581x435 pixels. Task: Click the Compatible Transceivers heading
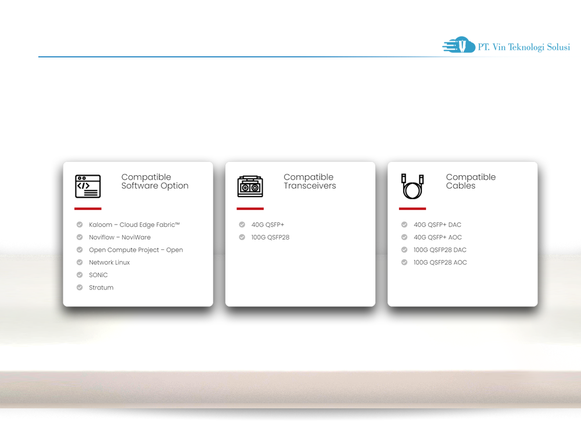(x=310, y=182)
